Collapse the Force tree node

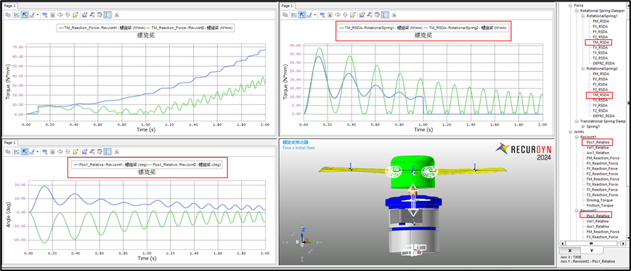pyautogui.click(x=570, y=5)
